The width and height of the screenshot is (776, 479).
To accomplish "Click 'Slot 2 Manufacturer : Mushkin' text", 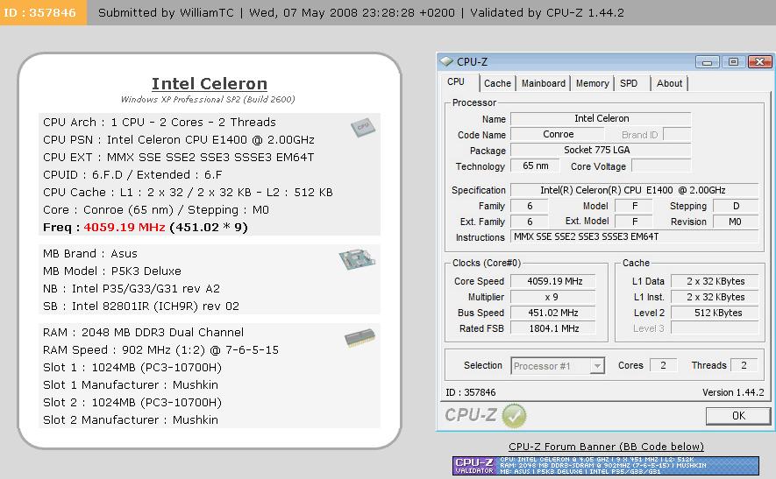I will pyautogui.click(x=131, y=419).
